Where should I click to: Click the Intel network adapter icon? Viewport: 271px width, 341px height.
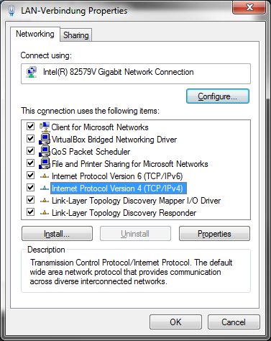(32, 73)
